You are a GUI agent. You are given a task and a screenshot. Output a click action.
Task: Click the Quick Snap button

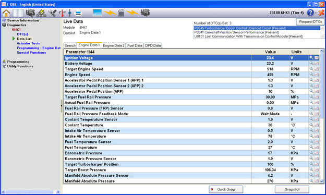[x=226, y=189]
